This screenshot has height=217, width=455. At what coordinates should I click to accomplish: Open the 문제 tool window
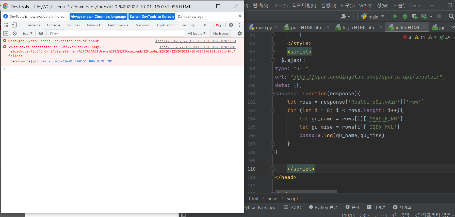tap(353, 207)
